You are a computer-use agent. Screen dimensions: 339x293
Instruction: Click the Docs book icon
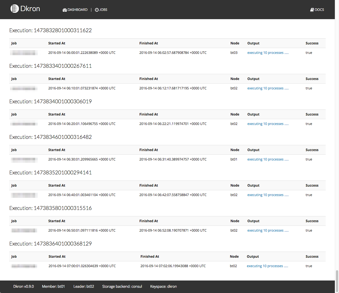point(312,10)
